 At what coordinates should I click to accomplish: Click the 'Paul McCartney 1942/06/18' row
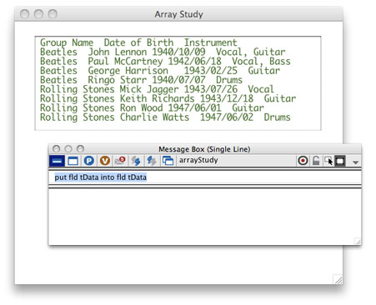point(165,62)
